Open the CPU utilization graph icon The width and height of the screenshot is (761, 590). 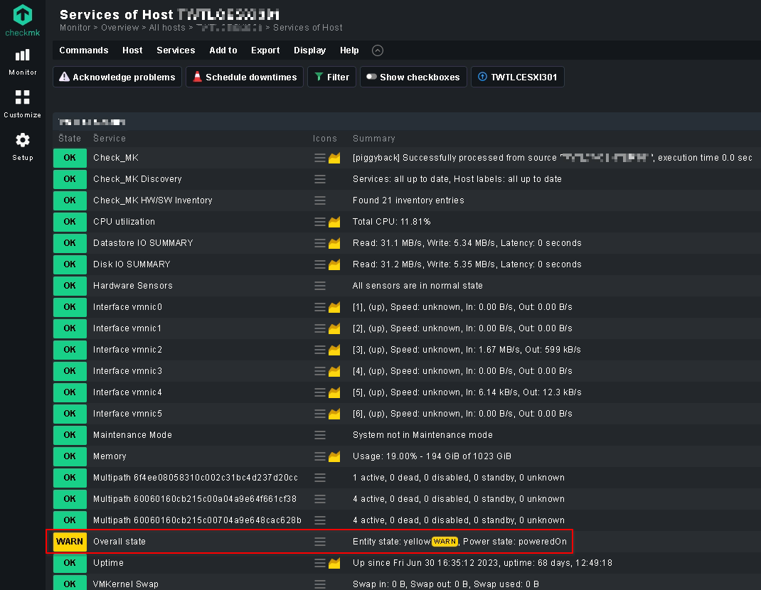(334, 222)
